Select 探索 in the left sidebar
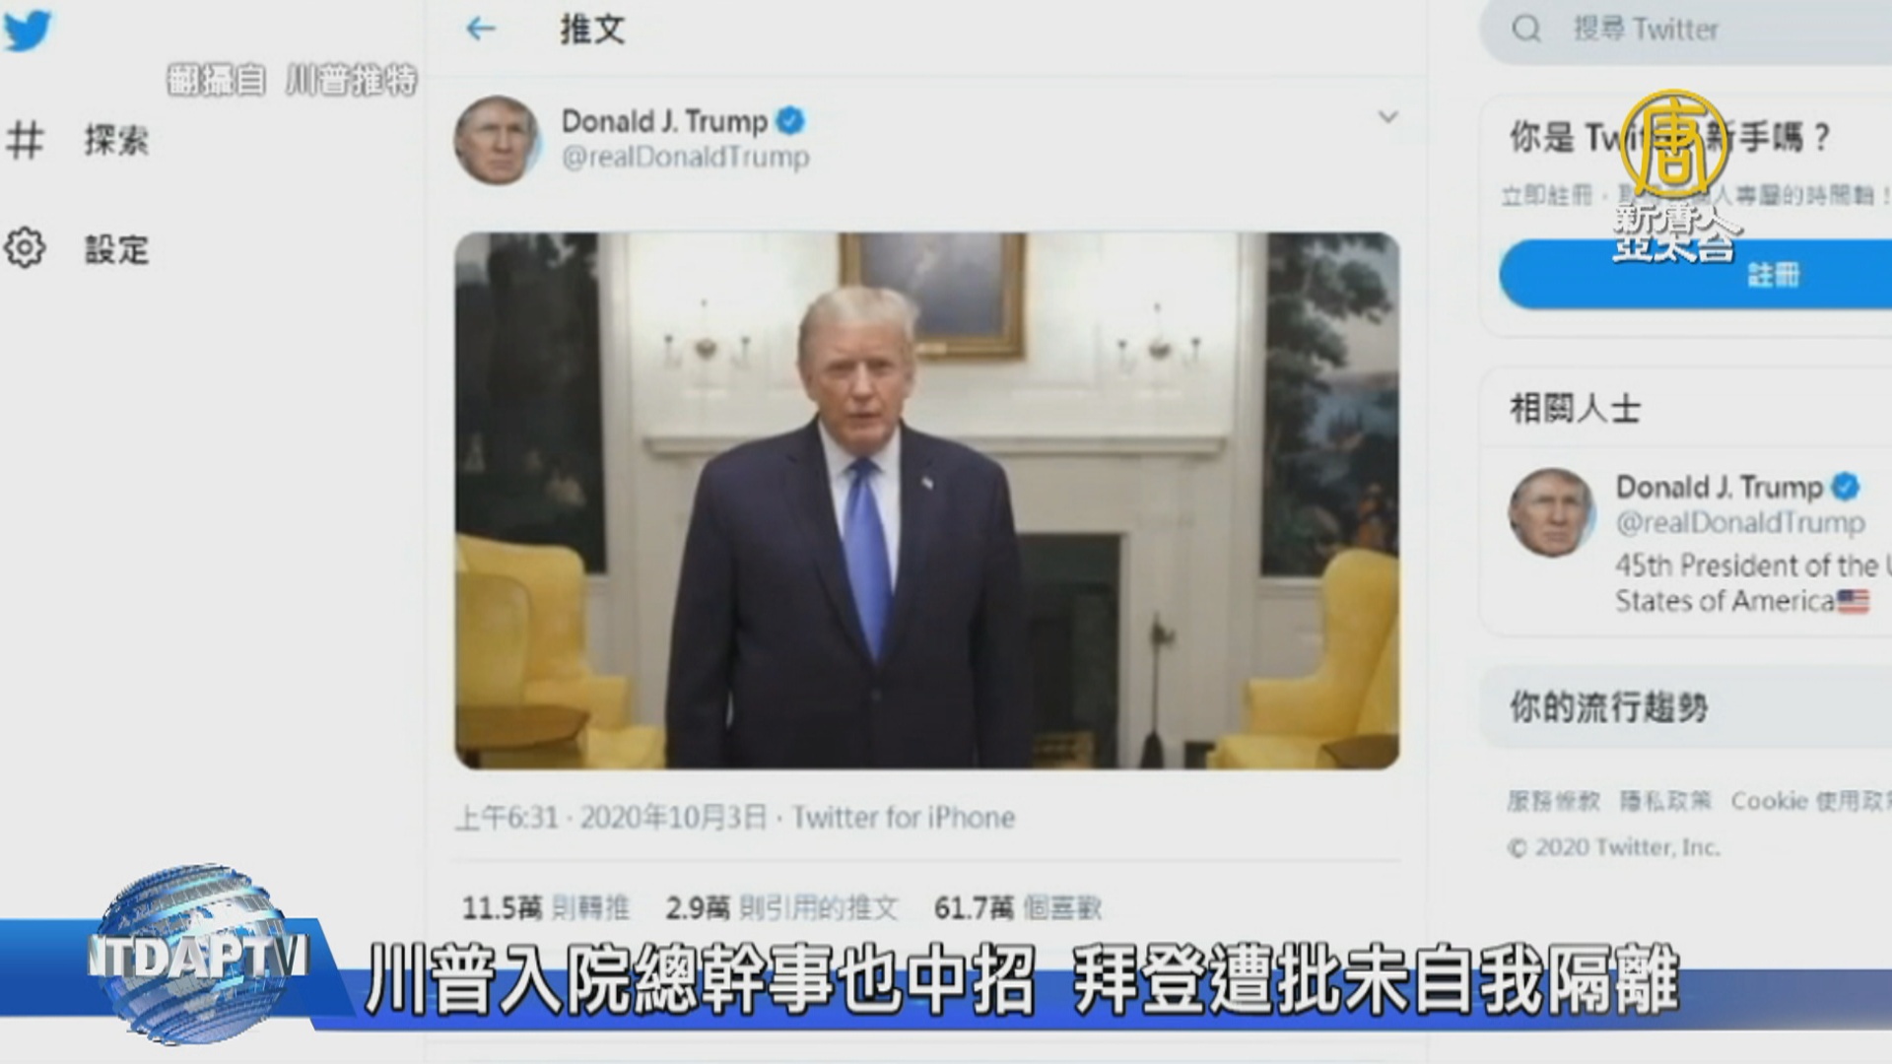This screenshot has height=1064, width=1892. [116, 141]
